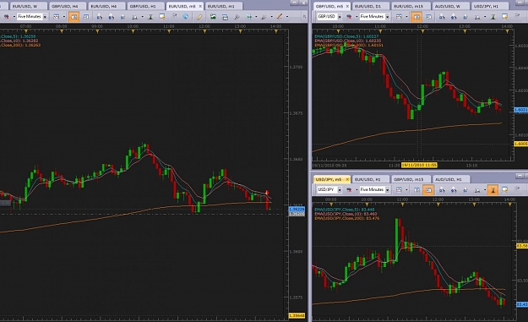Minimize the USD/JPY chart window
The height and width of the screenshot is (322, 528).
(520, 176)
